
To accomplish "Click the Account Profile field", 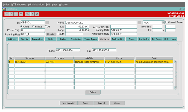I will point(123,27).
